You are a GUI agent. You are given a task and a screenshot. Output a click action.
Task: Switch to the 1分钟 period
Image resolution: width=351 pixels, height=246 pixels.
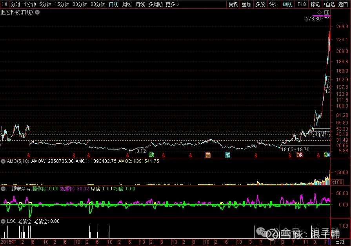[x=30, y=4]
